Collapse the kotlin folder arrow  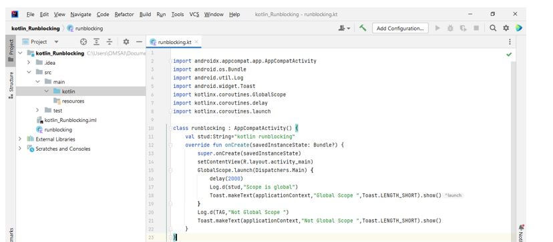[46, 91]
